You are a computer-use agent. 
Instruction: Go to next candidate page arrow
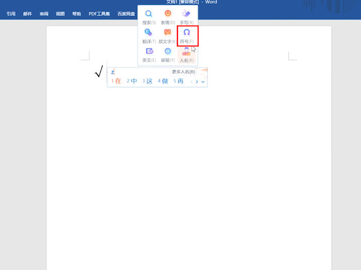(197, 82)
